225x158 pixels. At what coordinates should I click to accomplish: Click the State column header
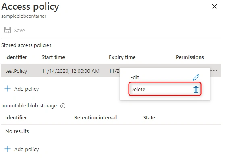tap(149, 118)
